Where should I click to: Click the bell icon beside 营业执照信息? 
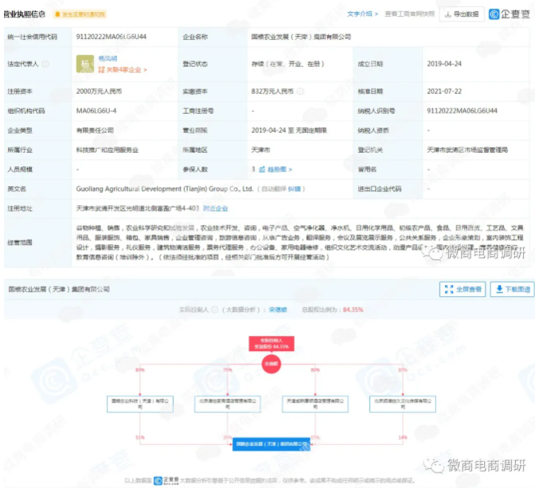[x=57, y=14]
